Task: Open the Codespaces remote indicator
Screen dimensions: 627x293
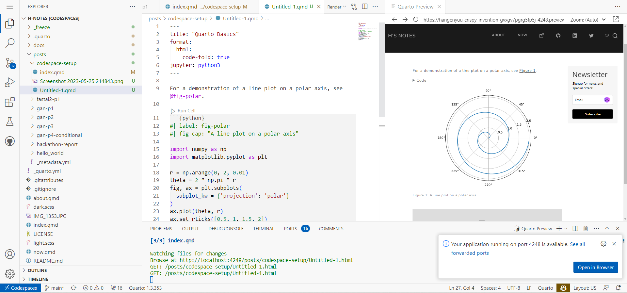Action: (x=21, y=288)
